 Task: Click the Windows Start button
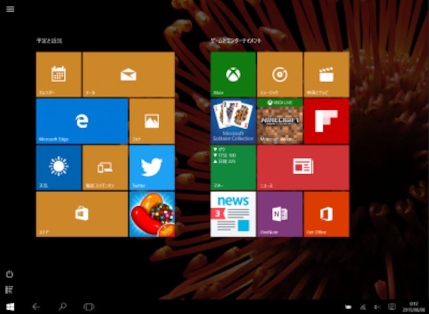pyautogui.click(x=10, y=307)
